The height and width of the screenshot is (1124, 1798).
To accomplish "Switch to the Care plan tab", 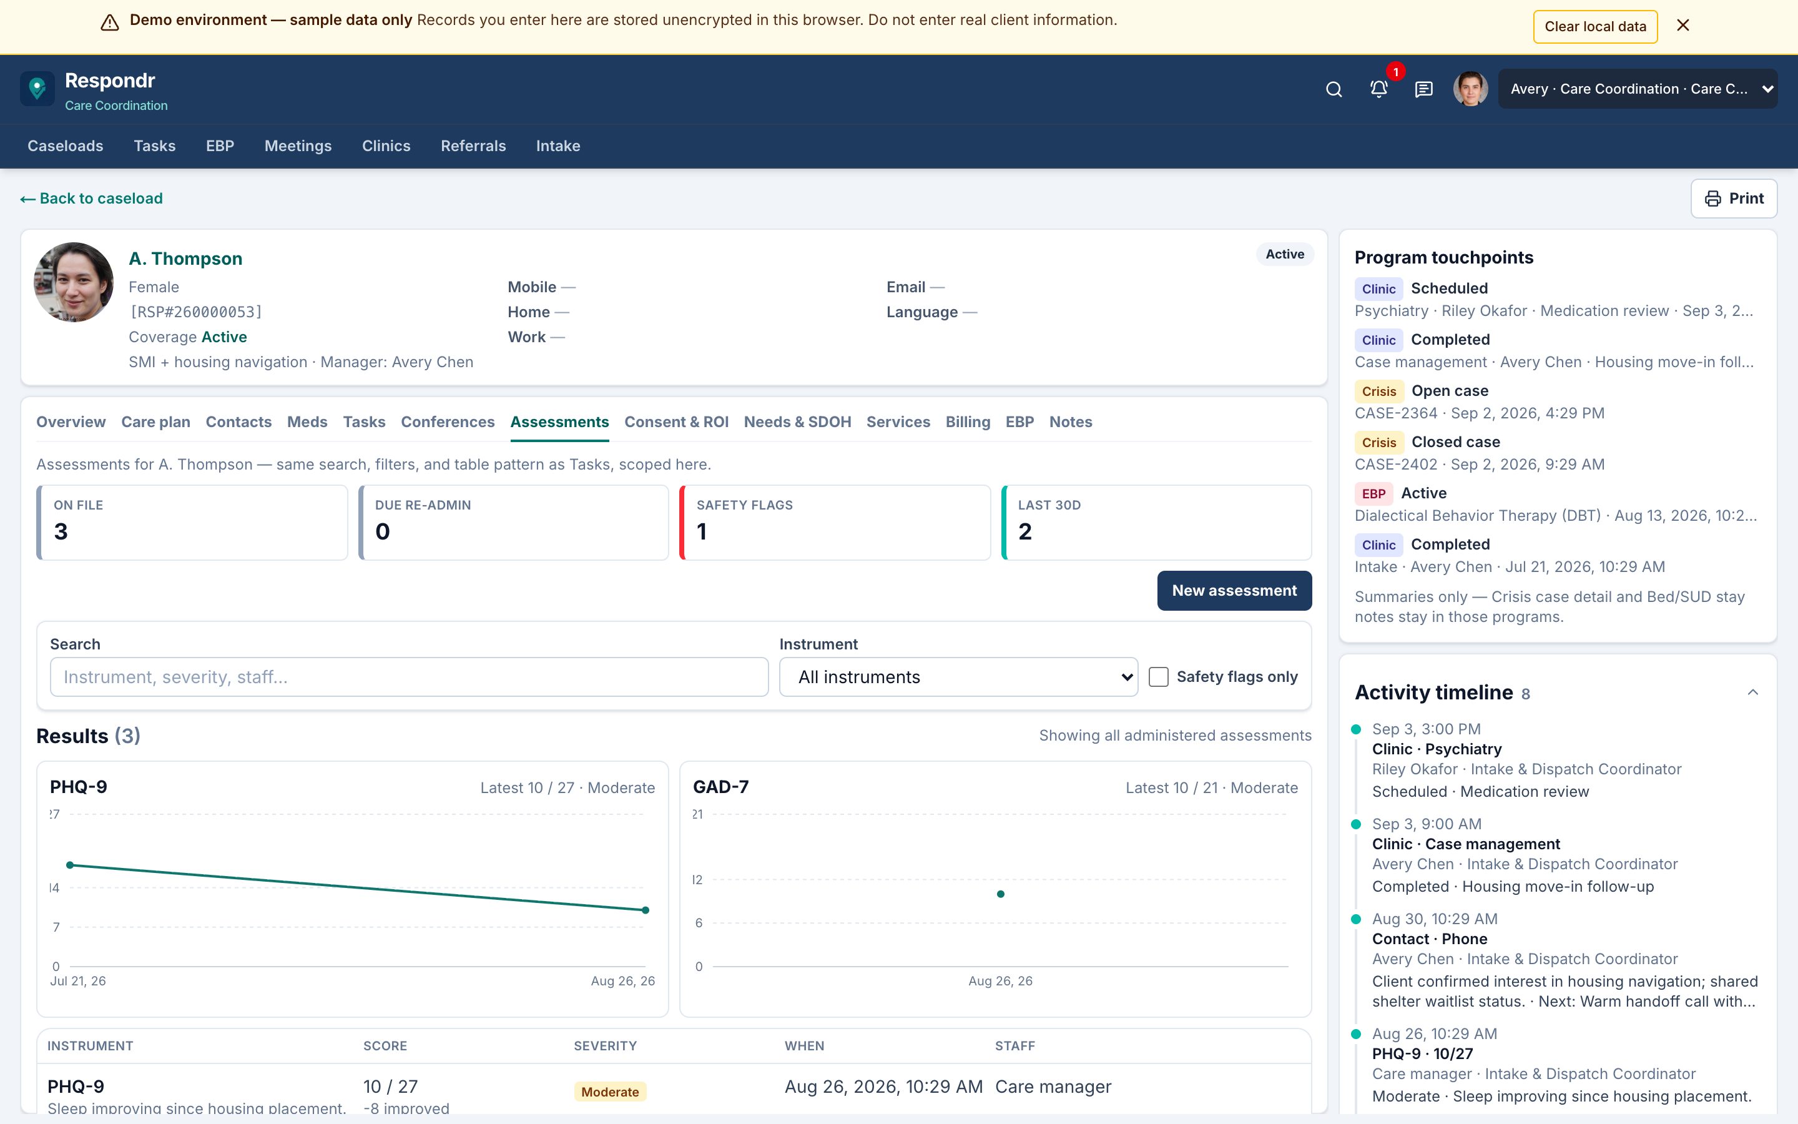I will [156, 422].
